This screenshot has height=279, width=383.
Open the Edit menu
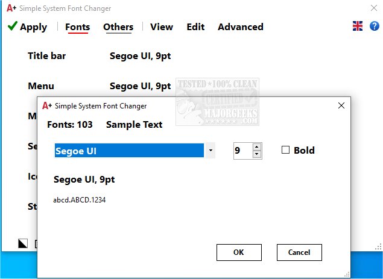tap(195, 27)
